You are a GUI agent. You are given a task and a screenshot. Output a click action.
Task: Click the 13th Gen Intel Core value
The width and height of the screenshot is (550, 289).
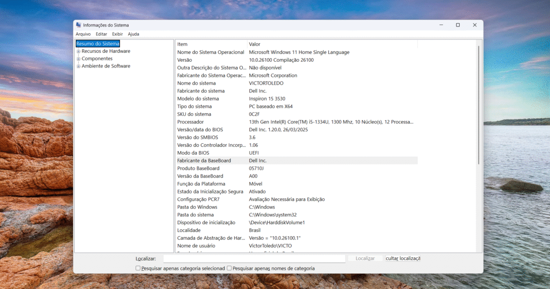[331, 122]
